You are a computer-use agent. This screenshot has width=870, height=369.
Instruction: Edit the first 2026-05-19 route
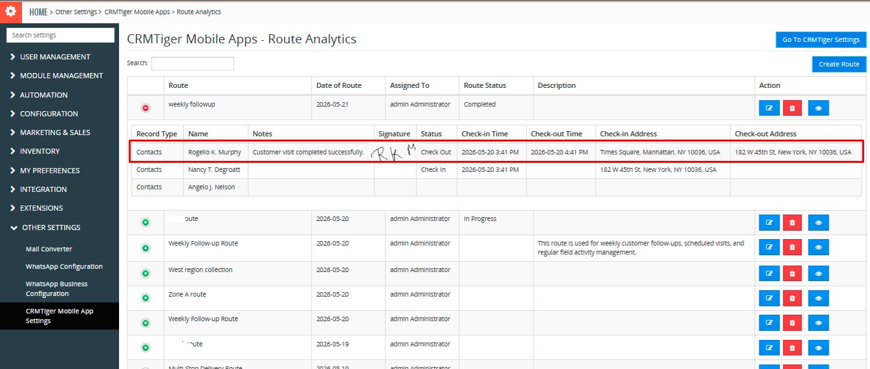pos(769,348)
